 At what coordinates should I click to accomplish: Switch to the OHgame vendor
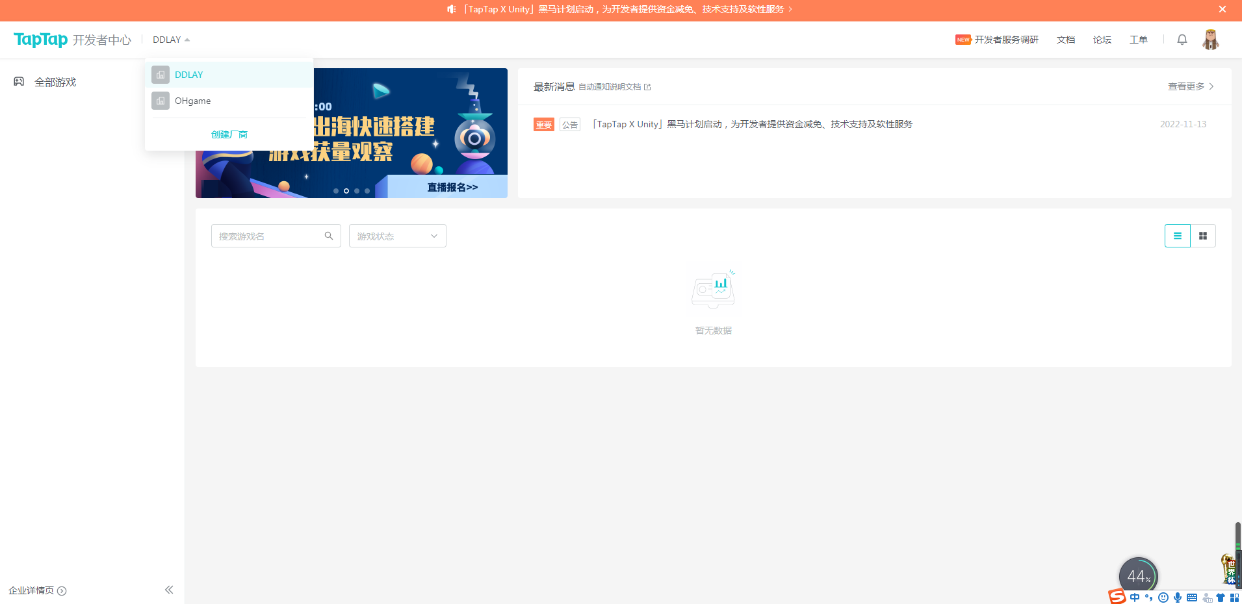229,101
